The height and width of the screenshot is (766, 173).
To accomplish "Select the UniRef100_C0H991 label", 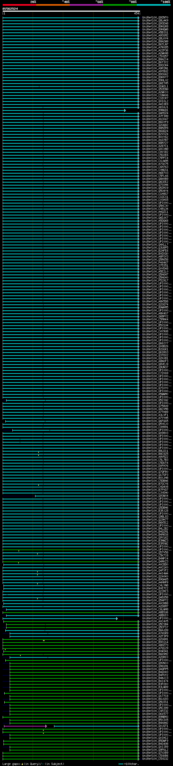I will 155,427.
